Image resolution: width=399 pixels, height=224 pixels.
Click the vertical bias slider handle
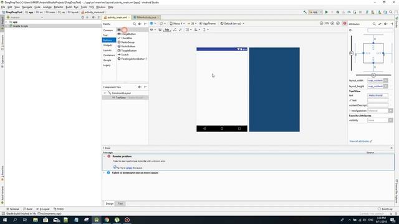click(x=352, y=54)
